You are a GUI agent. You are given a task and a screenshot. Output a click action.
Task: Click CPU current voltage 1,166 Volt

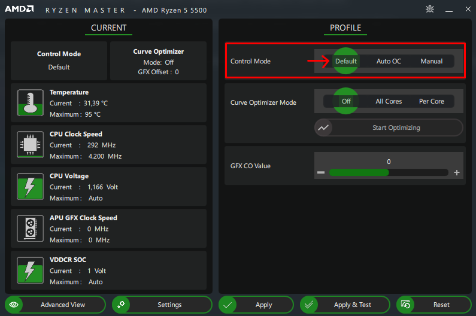pos(102,187)
